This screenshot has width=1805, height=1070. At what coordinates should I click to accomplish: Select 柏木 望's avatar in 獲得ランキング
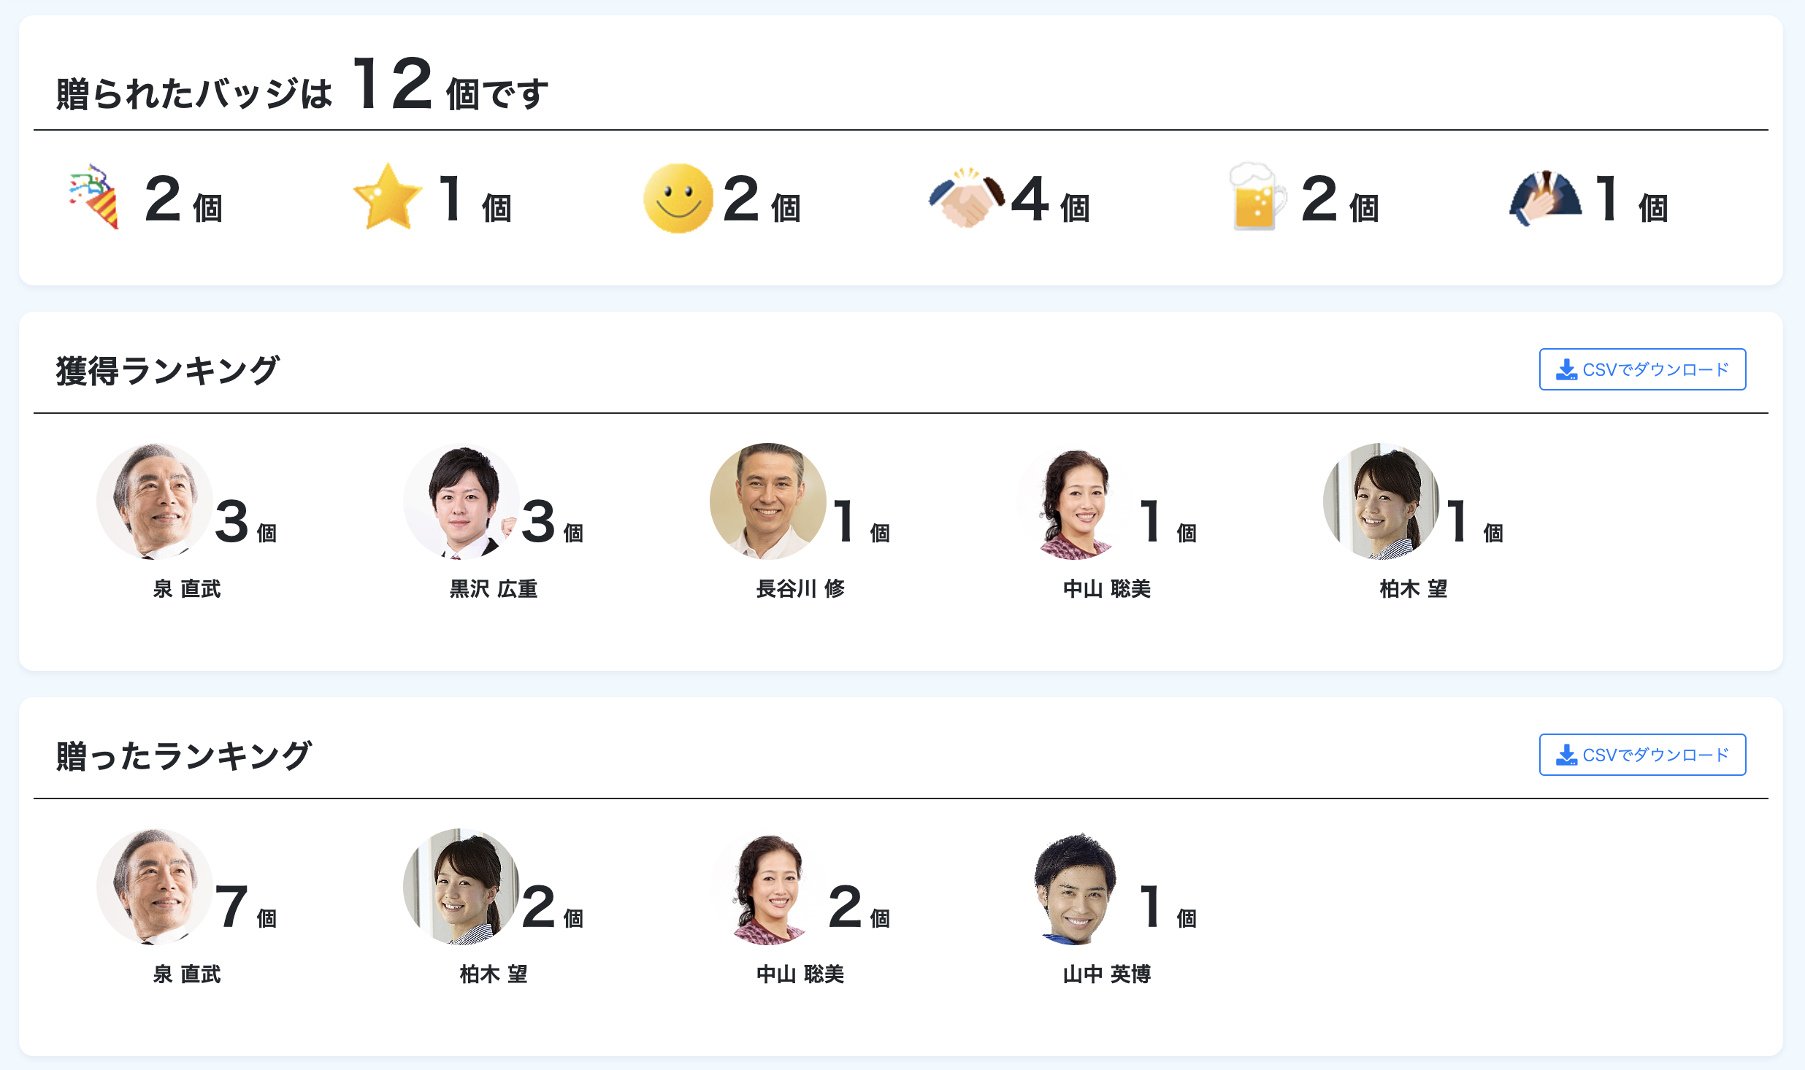coord(1381,501)
